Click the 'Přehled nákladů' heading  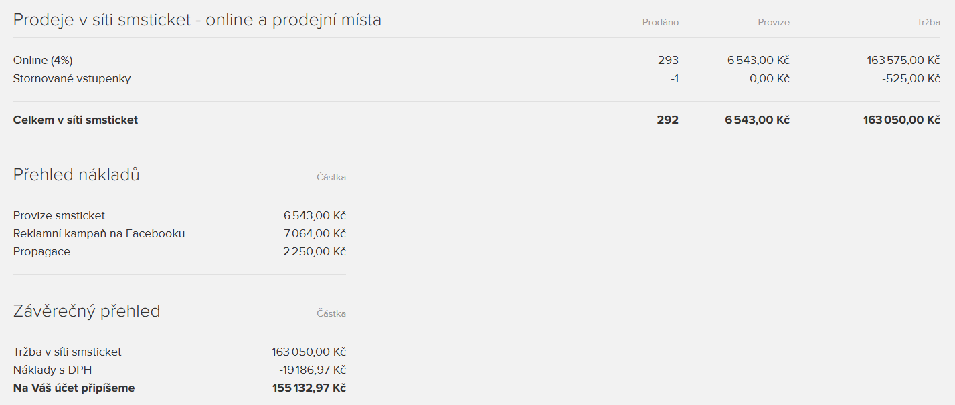[x=76, y=175]
